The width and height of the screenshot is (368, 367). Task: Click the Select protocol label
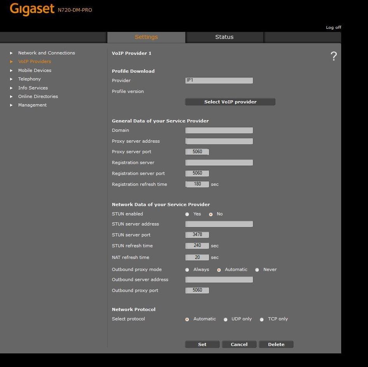(128, 319)
